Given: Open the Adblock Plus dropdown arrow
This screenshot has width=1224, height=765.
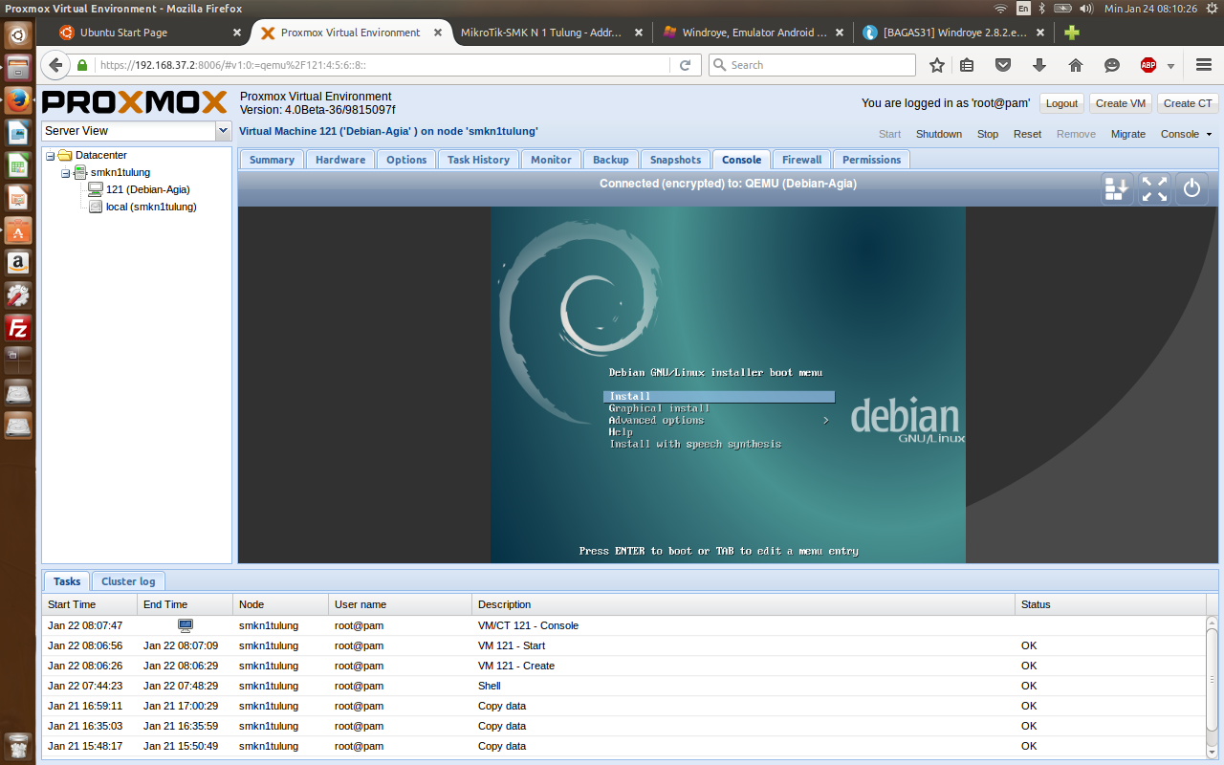Looking at the screenshot, I should coord(1170,66).
